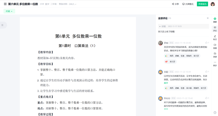The width and height of the screenshot is (218, 116).
Task: Click the 分享 share icon
Action: (175, 4)
